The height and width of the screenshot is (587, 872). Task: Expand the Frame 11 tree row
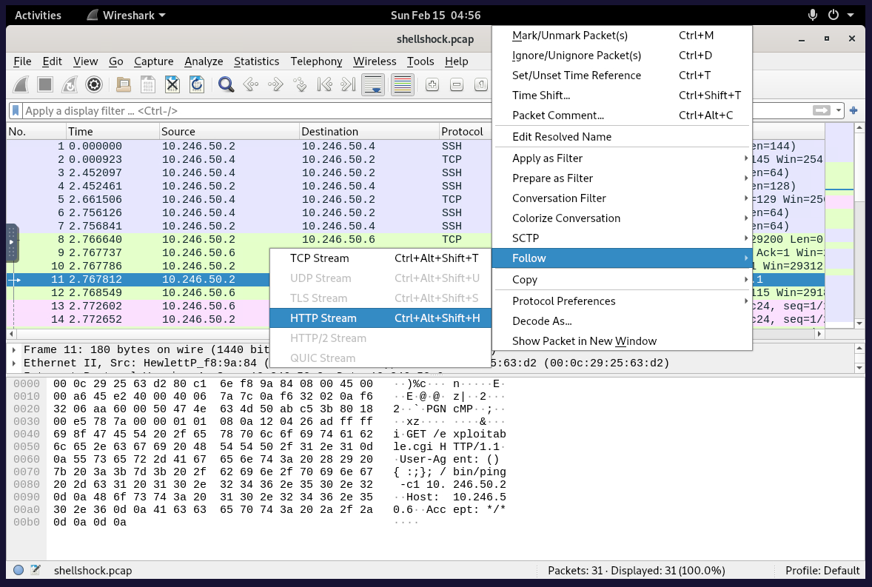point(16,349)
